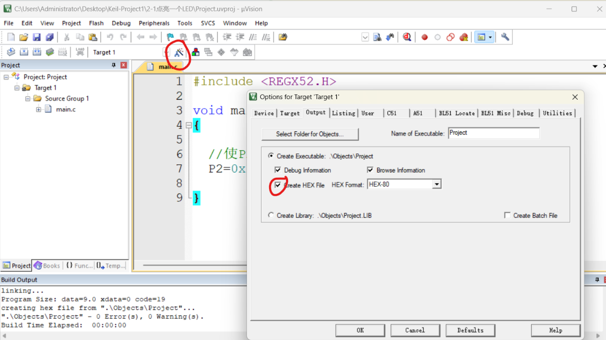Image resolution: width=606 pixels, height=340 pixels.
Task: Start the debug session icon
Action: tap(407, 37)
